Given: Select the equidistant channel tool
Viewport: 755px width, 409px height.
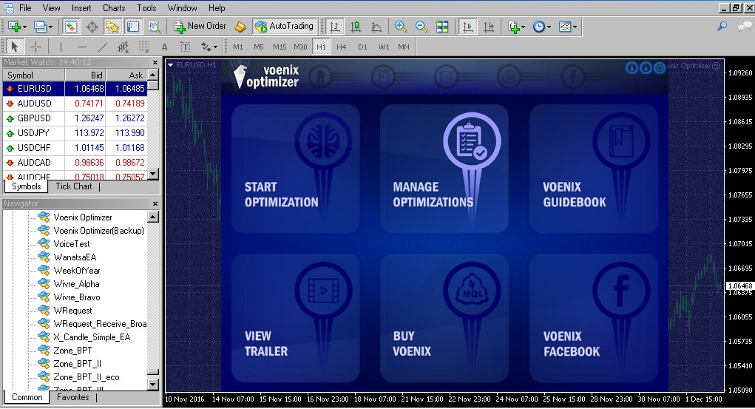Looking at the screenshot, I should point(123,47).
